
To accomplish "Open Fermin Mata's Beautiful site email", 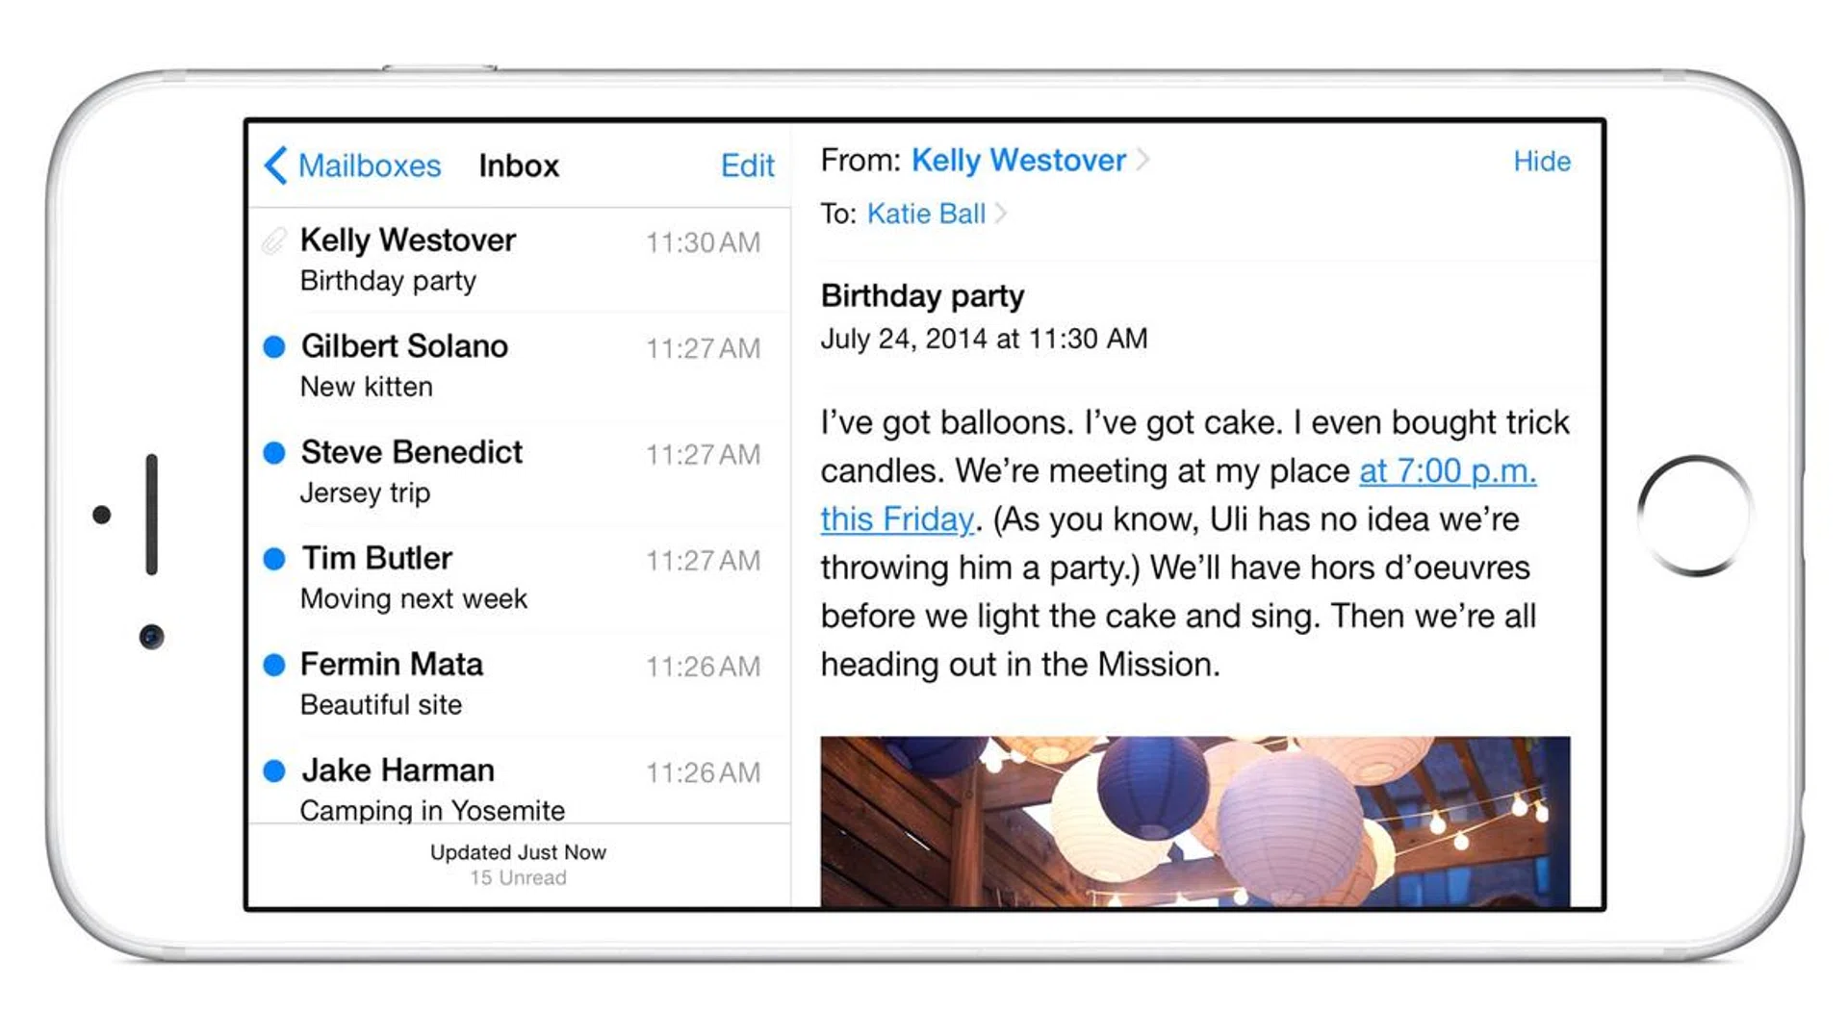I will [520, 684].
